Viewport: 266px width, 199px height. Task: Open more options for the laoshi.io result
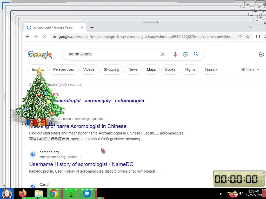pyautogui.click(x=107, y=119)
